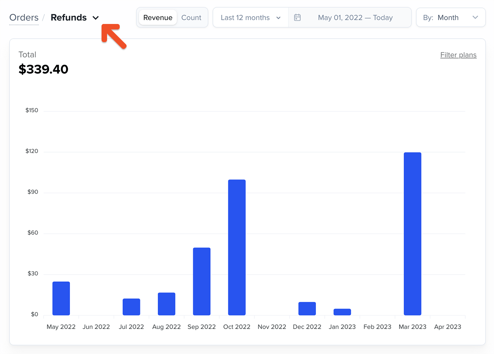
Task: Click the Oct 2022 axis label
Action: pos(237,327)
